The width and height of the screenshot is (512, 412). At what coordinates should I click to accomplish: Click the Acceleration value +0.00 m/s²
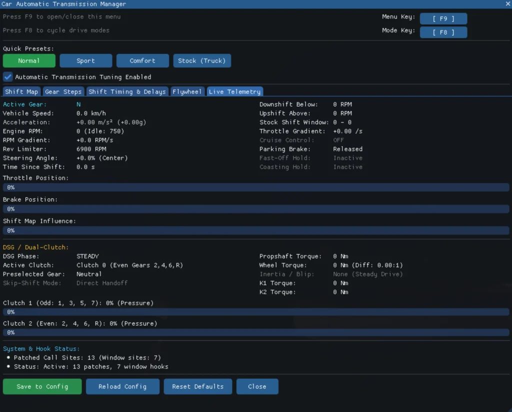[x=111, y=122]
